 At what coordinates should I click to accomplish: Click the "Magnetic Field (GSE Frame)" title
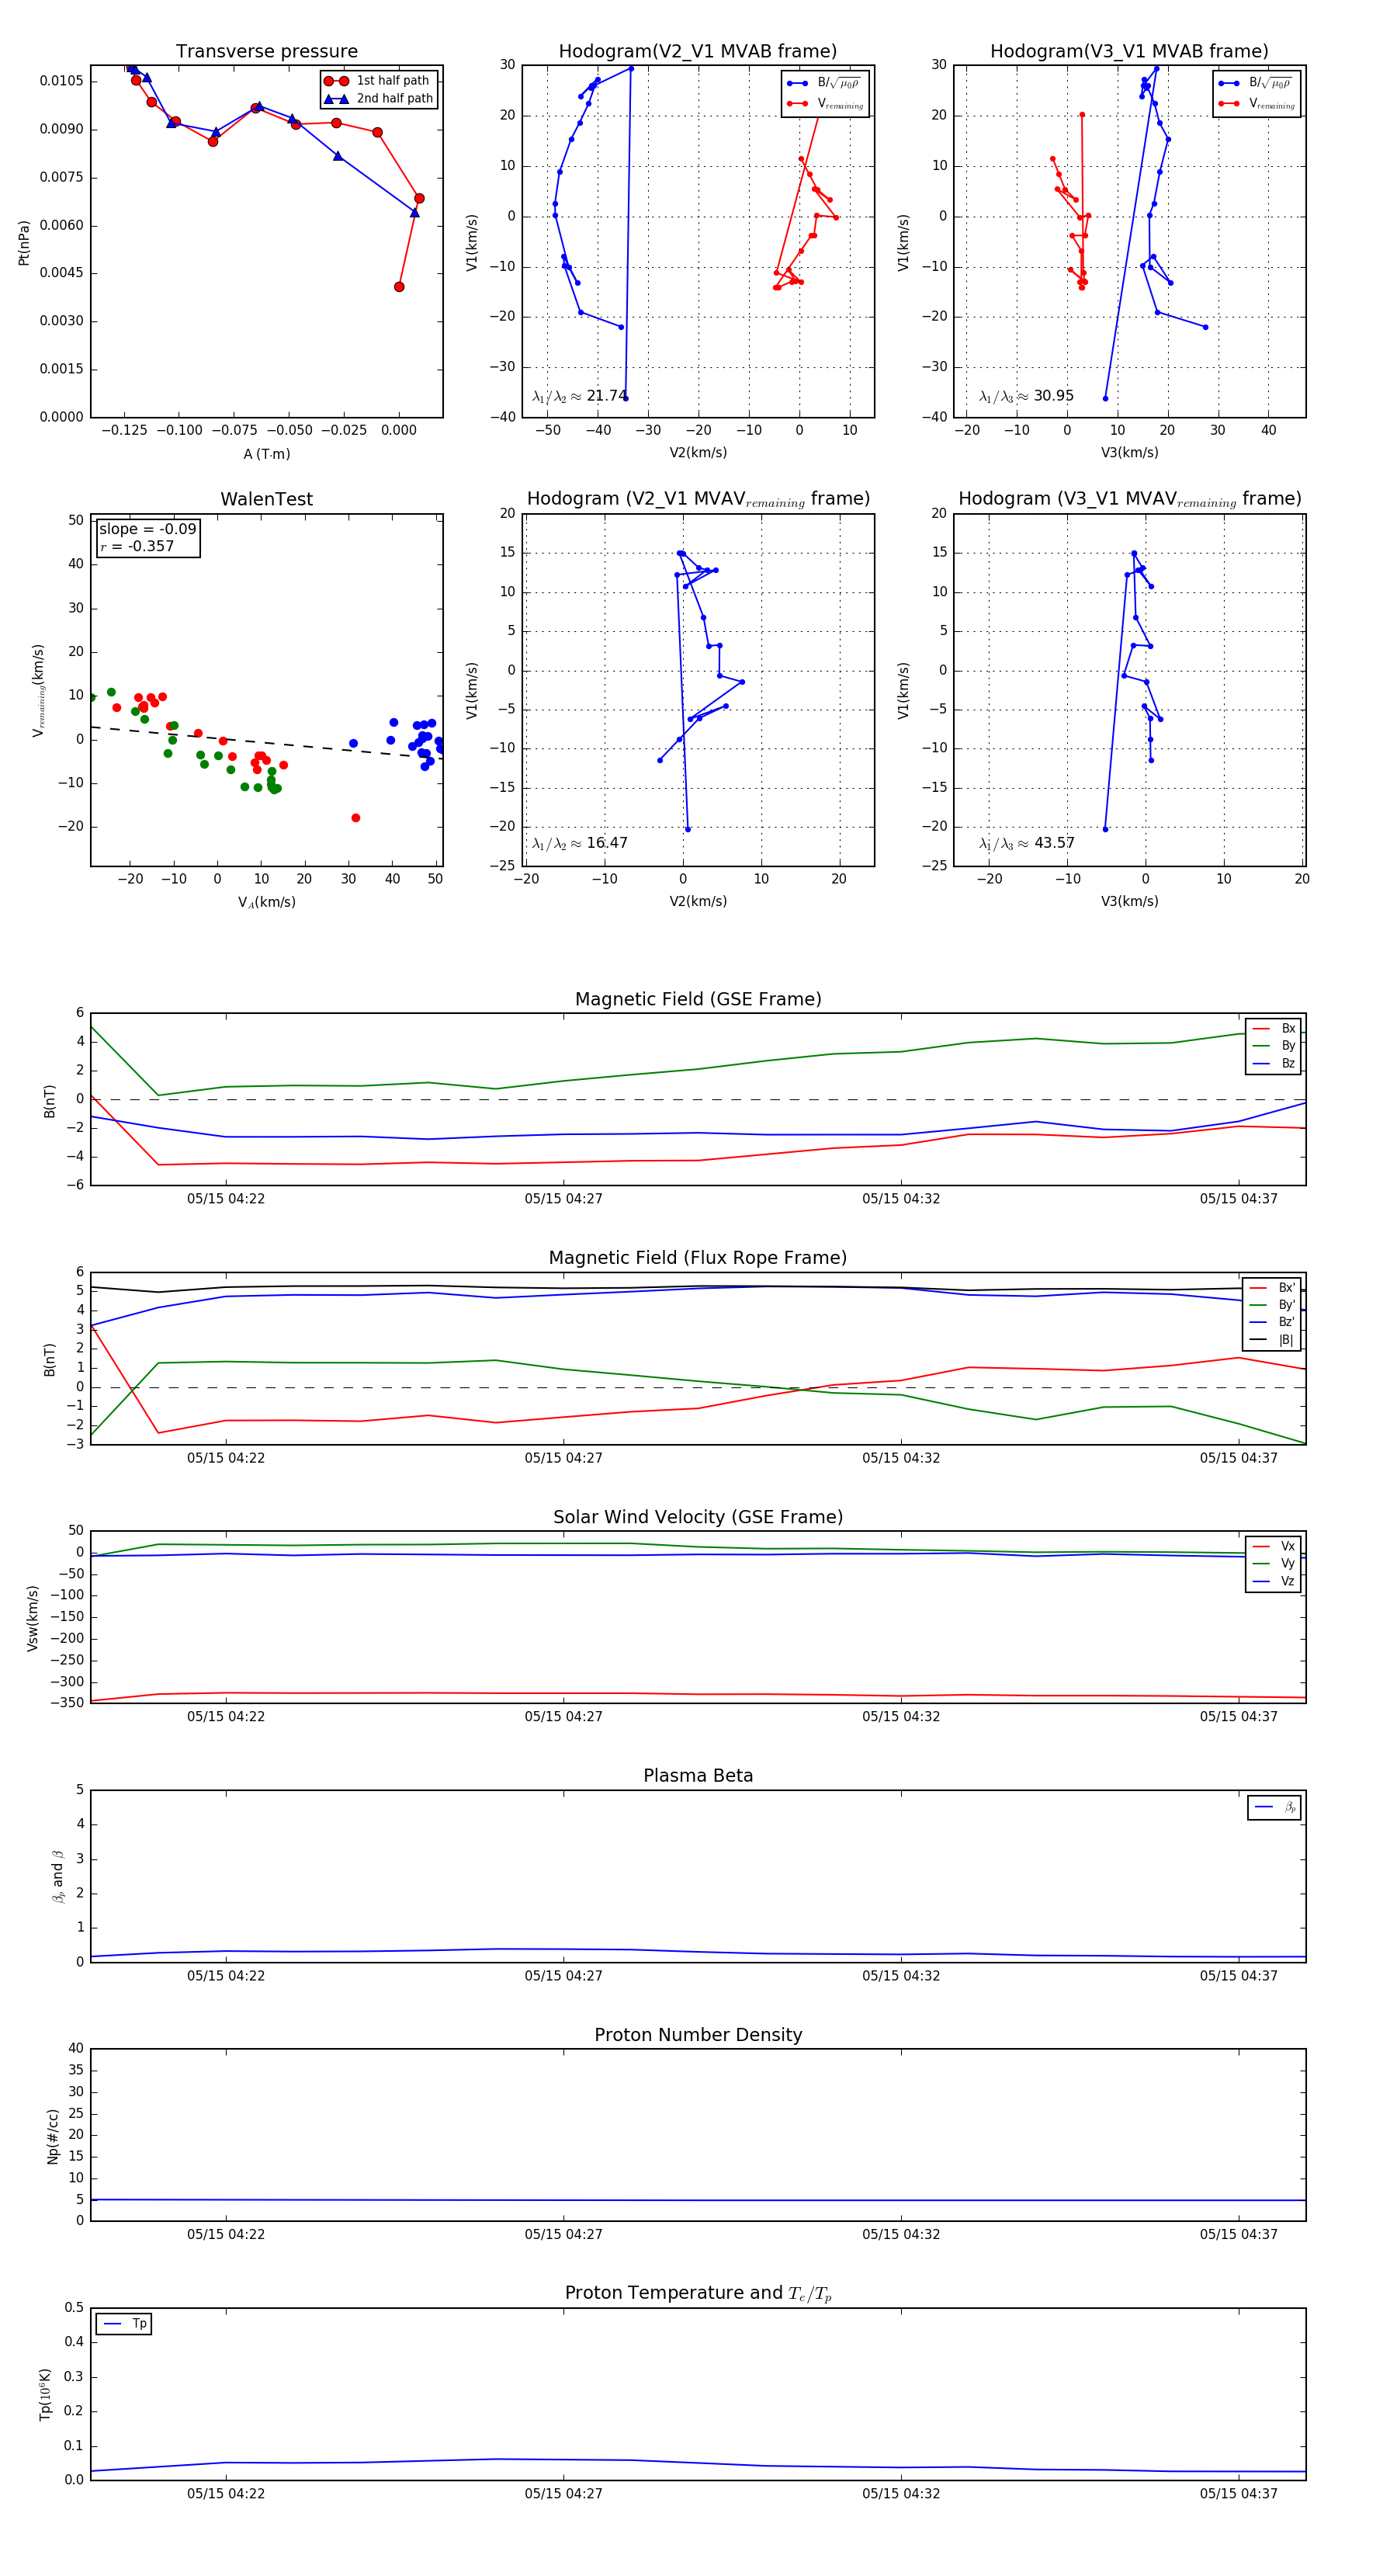click(x=698, y=999)
